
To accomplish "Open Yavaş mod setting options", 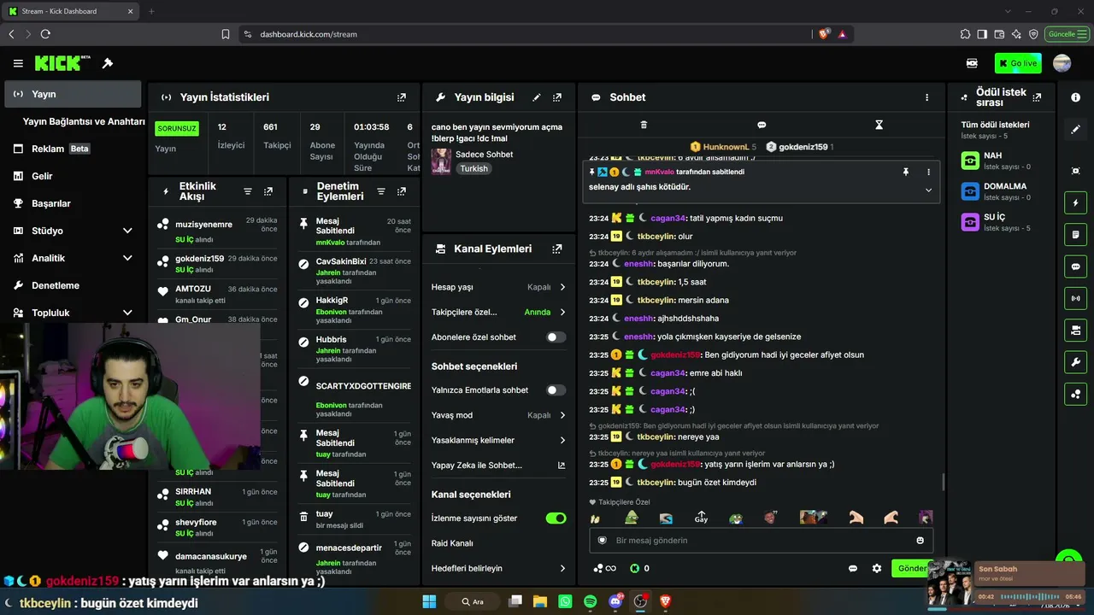I will click(x=499, y=415).
